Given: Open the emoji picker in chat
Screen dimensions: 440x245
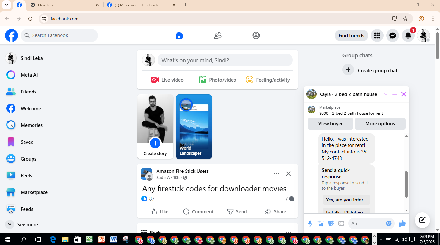Looking at the screenshot, I should [x=389, y=223].
